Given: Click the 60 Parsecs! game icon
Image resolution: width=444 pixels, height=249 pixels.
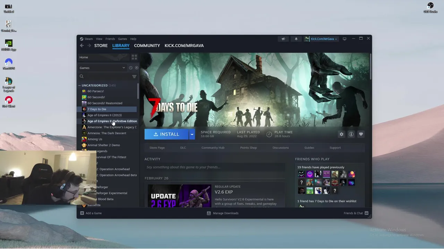Looking at the screenshot, I should tap(84, 91).
